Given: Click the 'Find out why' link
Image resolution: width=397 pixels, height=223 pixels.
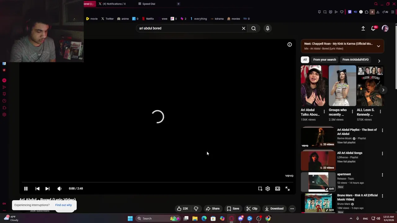Looking at the screenshot, I should (x=63, y=205).
